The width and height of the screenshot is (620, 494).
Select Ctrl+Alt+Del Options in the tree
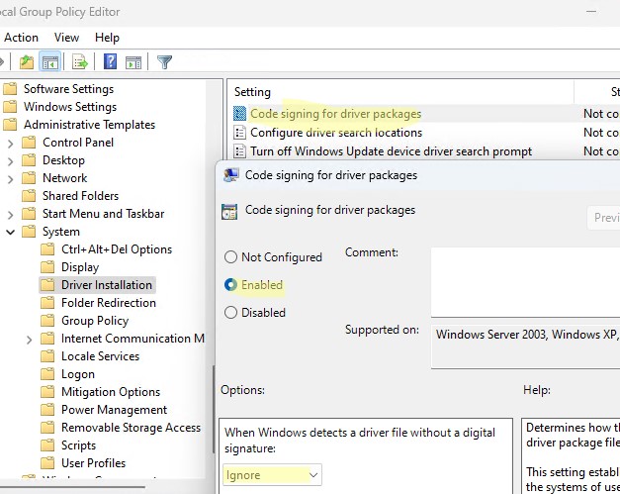click(117, 249)
